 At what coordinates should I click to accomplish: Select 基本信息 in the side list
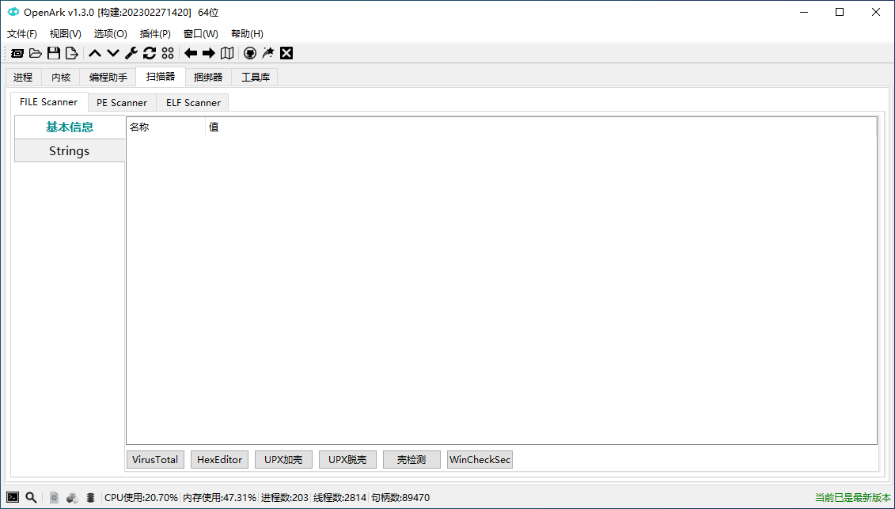pos(70,127)
